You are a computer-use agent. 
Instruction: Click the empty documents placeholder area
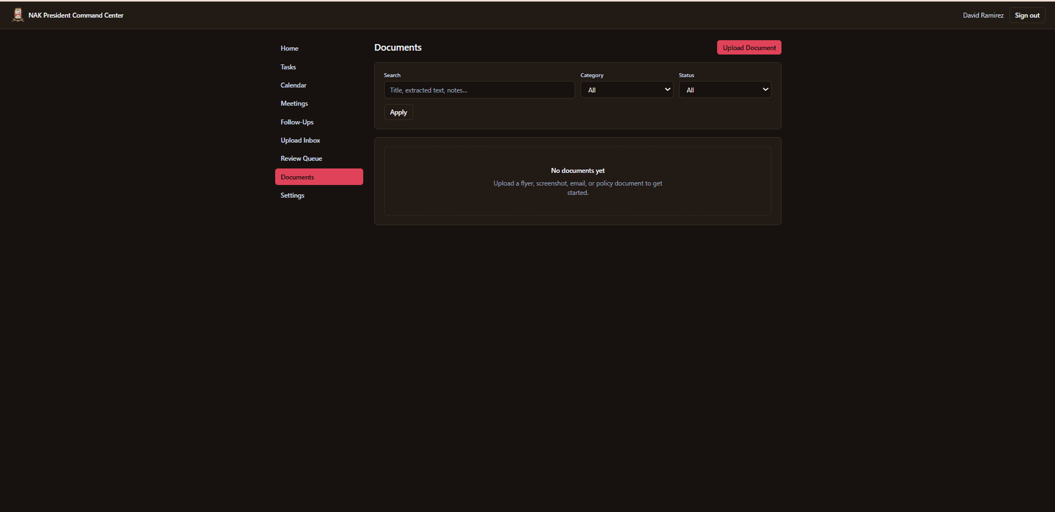coord(578,181)
